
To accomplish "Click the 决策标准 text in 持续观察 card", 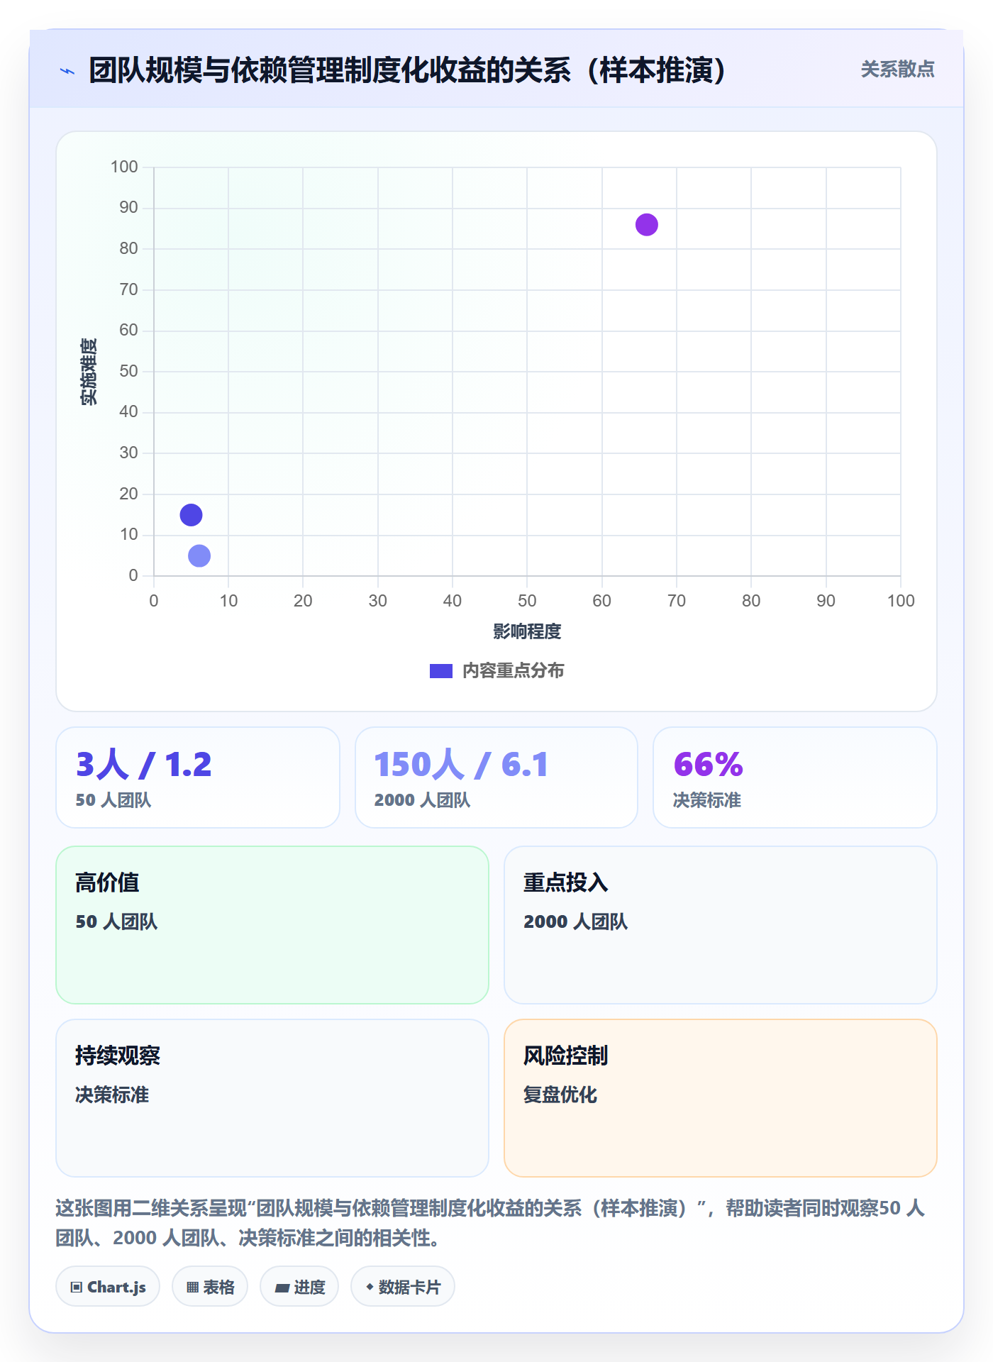I will [112, 1095].
